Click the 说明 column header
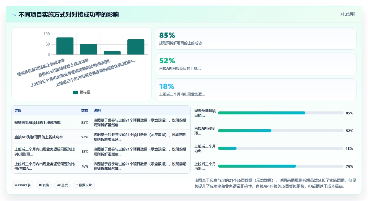The width and height of the screenshot is (368, 201). (97, 111)
